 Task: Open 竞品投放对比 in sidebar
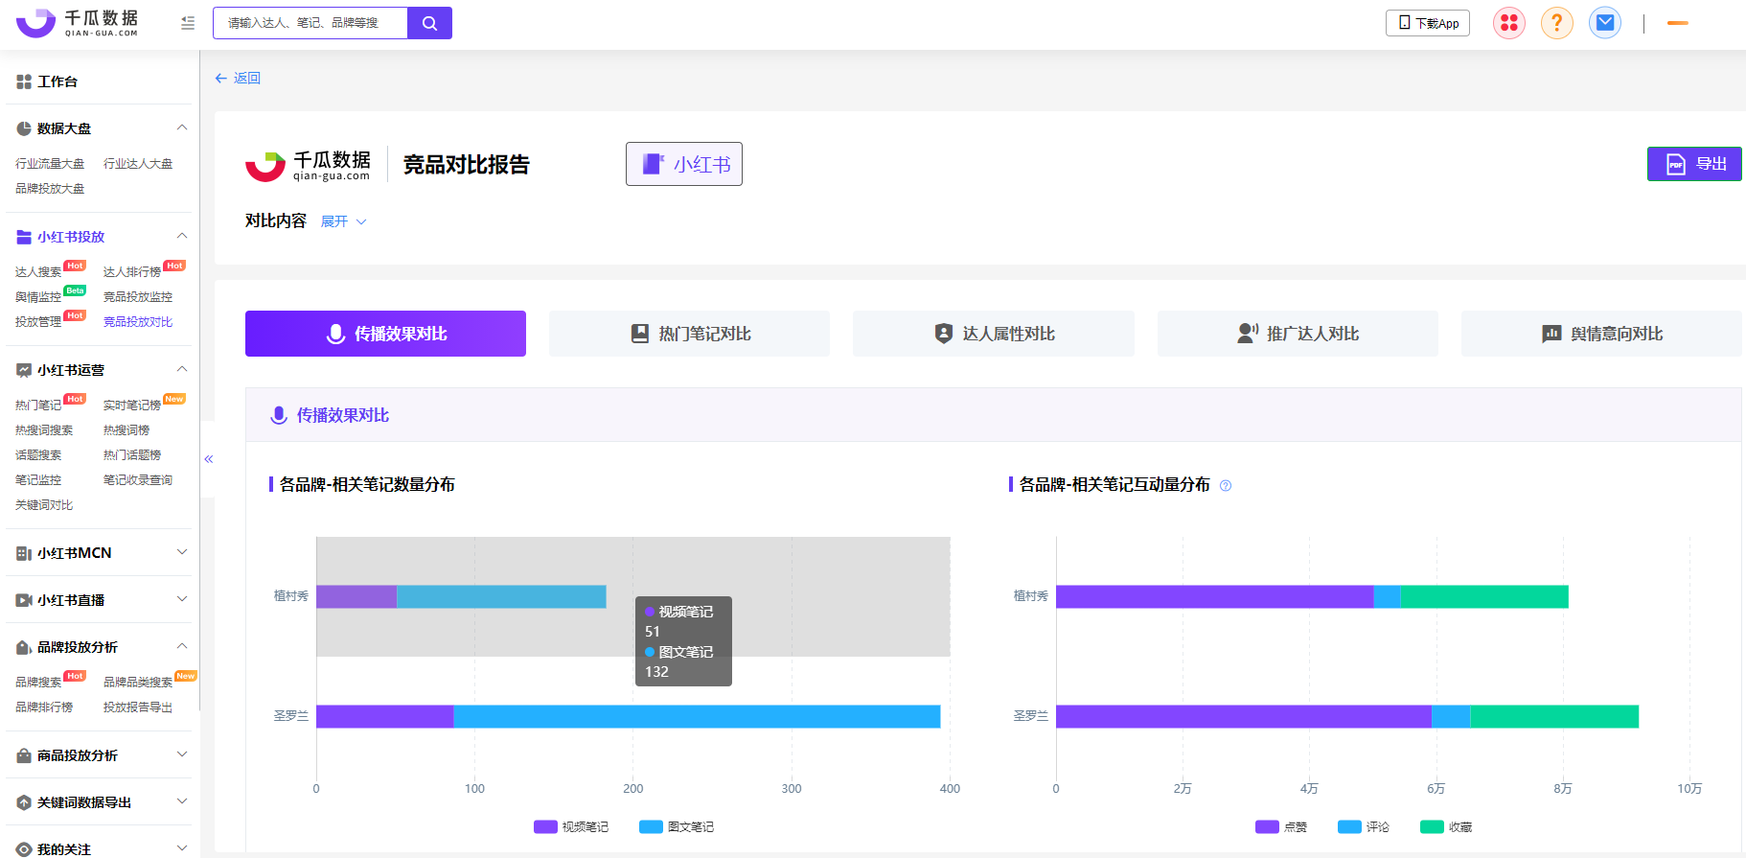pyautogui.click(x=138, y=322)
